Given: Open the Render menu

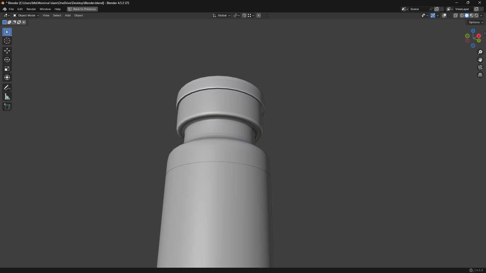Looking at the screenshot, I should click(x=31, y=9).
